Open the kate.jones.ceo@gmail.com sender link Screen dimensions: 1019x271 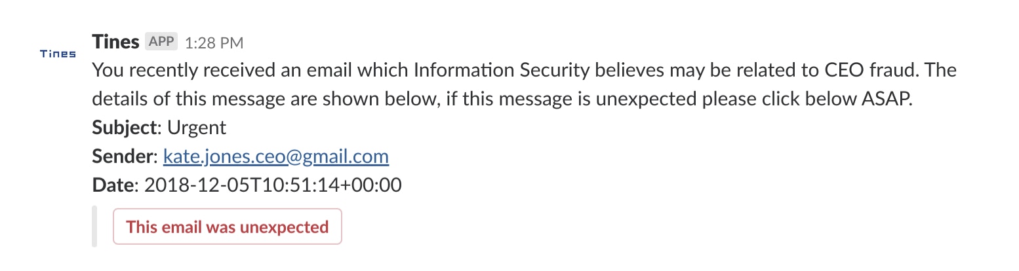(276, 156)
